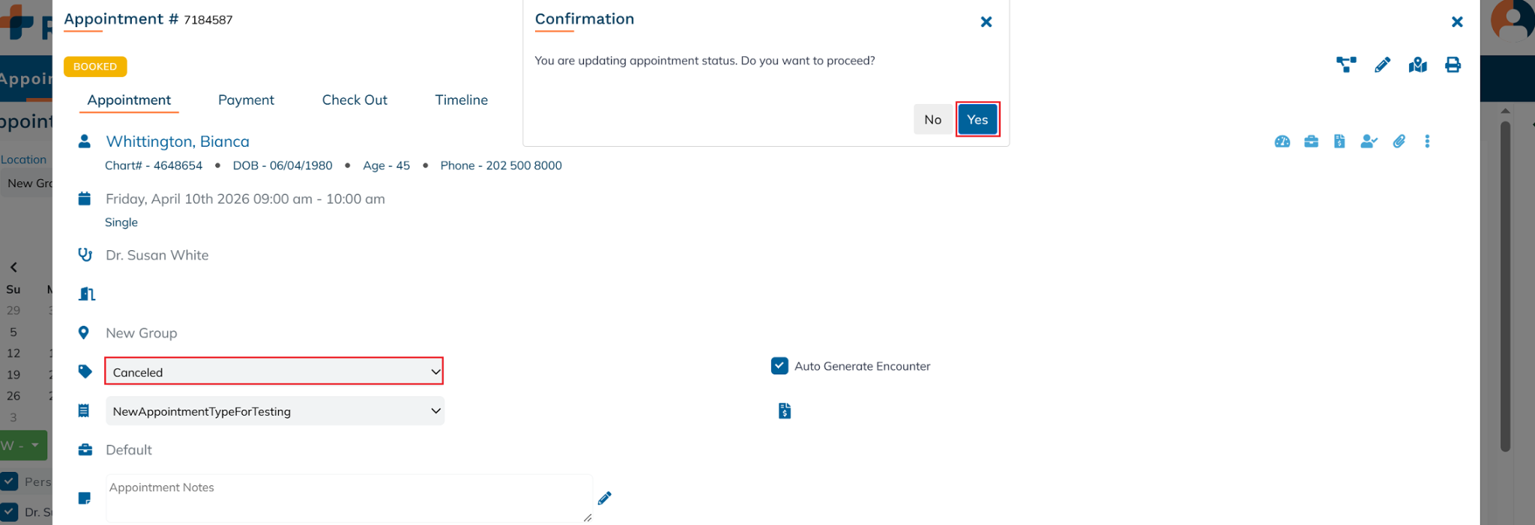The height and width of the screenshot is (525, 1535).
Task: Click the pencil edit appointment icon
Action: pyautogui.click(x=1382, y=65)
